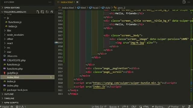Follow the img/0.jpg image source link
The image size is (193, 108).
coord(137,43)
